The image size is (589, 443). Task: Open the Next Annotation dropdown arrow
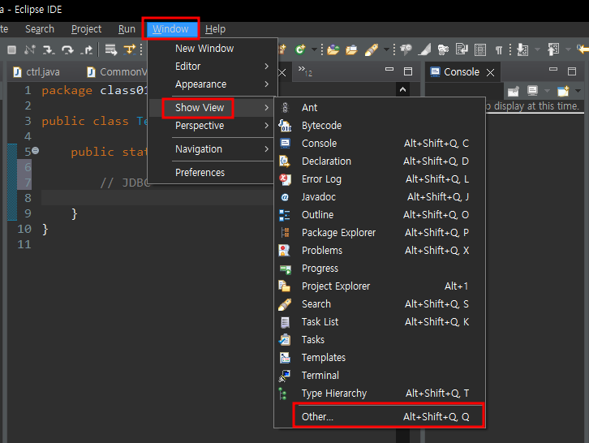pyautogui.click(x=537, y=49)
